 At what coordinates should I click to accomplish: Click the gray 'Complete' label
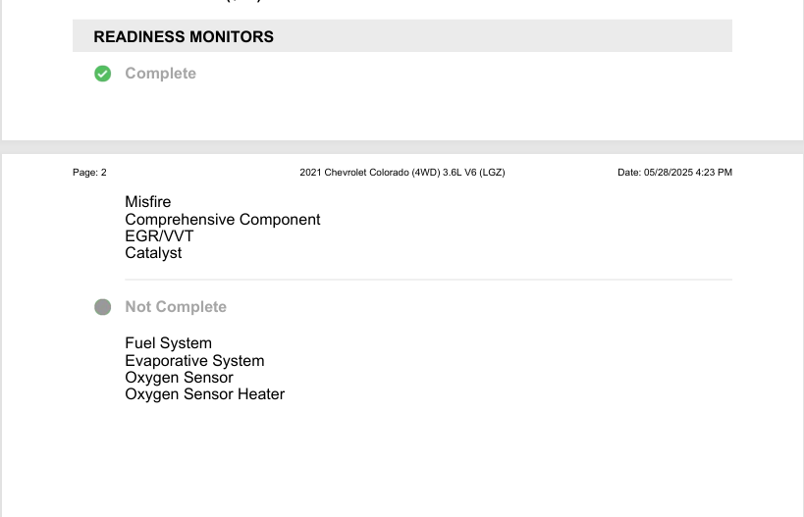pyautogui.click(x=160, y=74)
